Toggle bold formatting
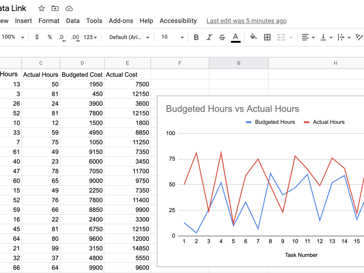Screen dimensions: 364x273 coord(196,37)
